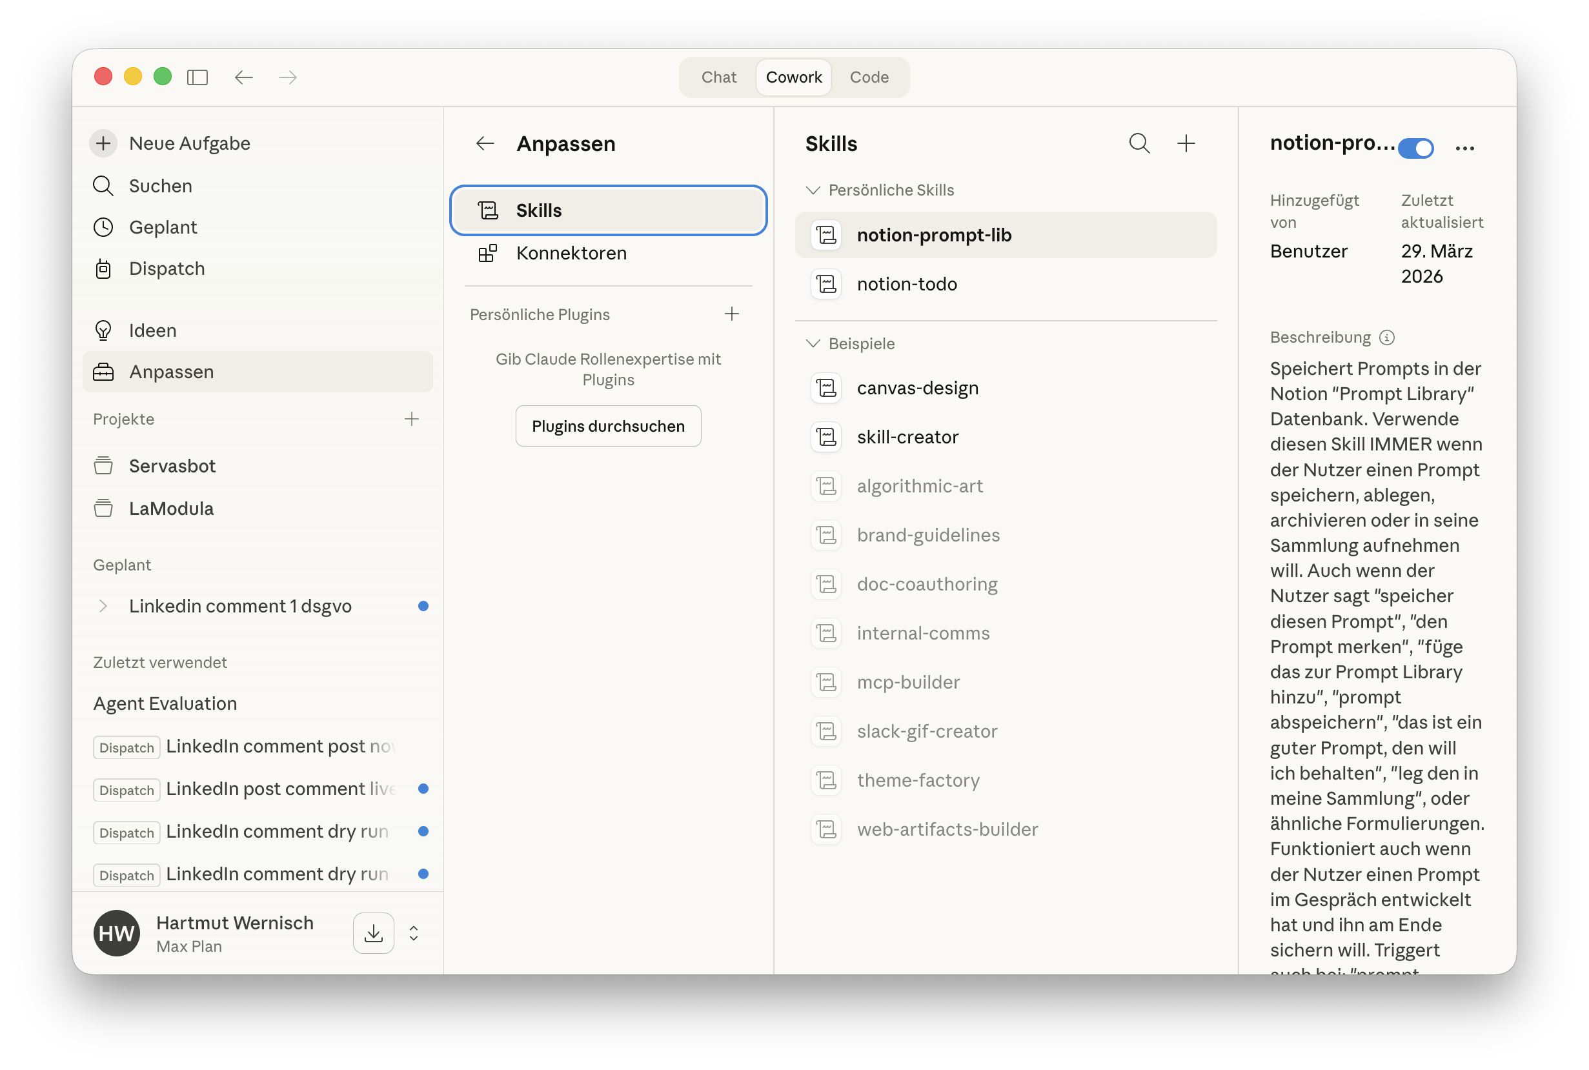The width and height of the screenshot is (1589, 1070).
Task: Click the search icon in Skills header
Action: (1139, 143)
